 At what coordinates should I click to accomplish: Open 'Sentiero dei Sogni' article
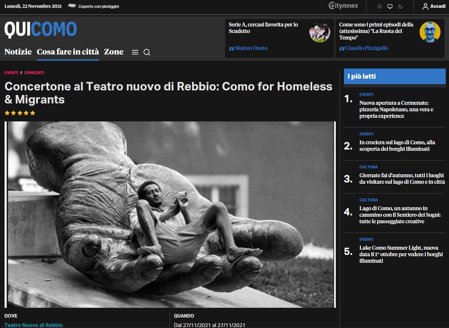click(x=400, y=215)
